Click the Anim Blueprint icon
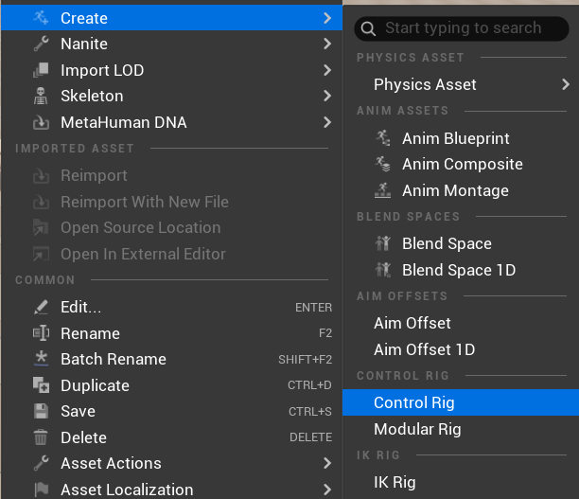 tap(383, 138)
